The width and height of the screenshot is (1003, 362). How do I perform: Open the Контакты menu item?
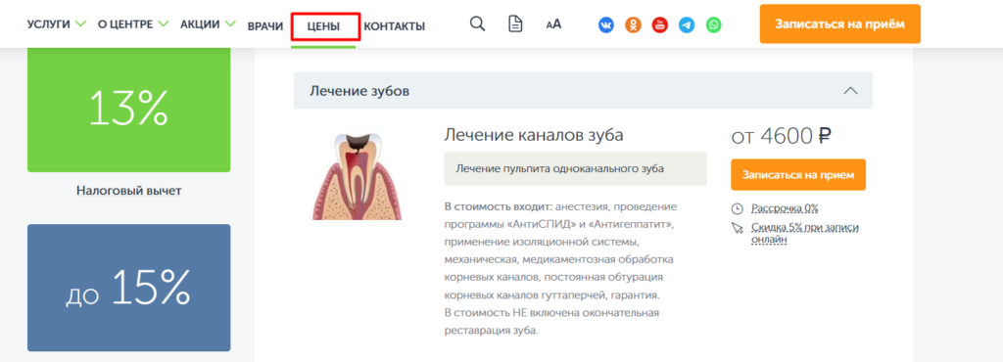[394, 26]
